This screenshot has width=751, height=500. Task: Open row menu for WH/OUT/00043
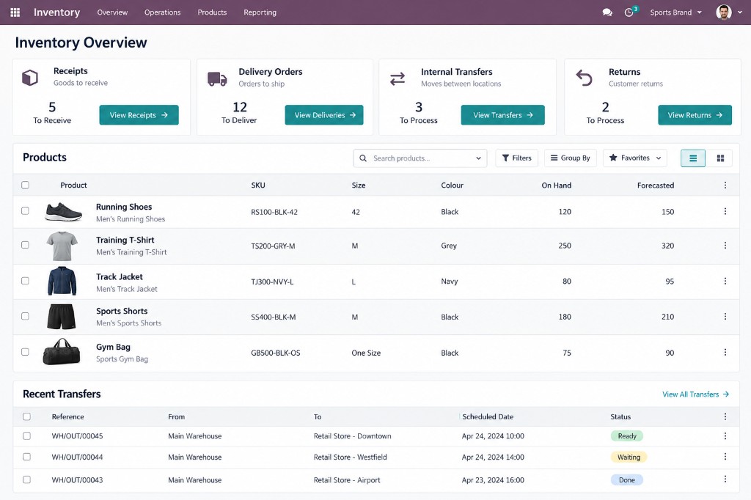[725, 479]
